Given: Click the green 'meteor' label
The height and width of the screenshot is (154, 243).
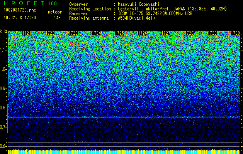Looking at the screenshot, I should (x=55, y=12).
